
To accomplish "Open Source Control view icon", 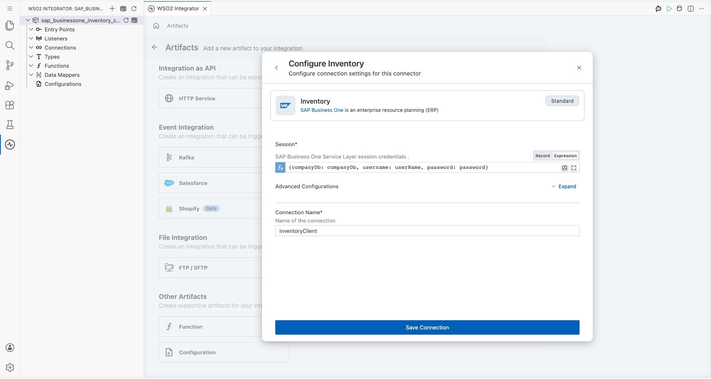I will coord(10,65).
